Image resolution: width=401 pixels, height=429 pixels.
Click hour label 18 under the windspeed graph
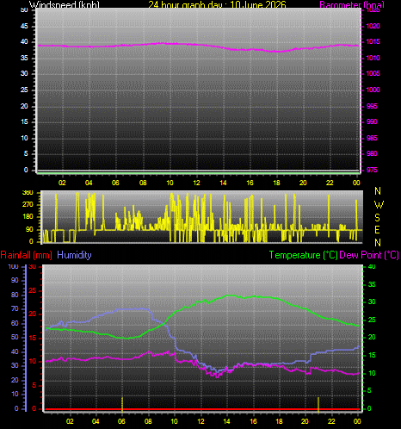coord(276,183)
